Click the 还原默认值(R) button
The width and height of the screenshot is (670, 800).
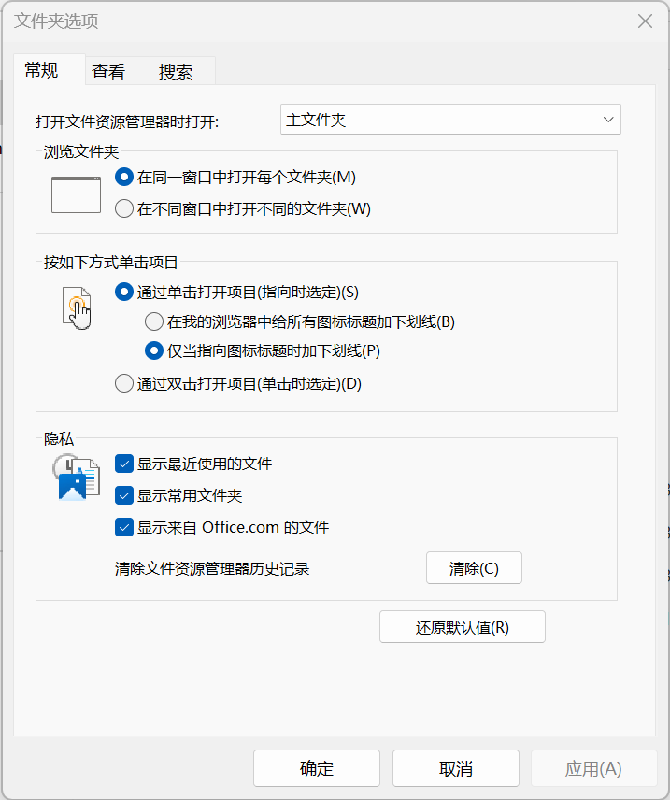[463, 627]
